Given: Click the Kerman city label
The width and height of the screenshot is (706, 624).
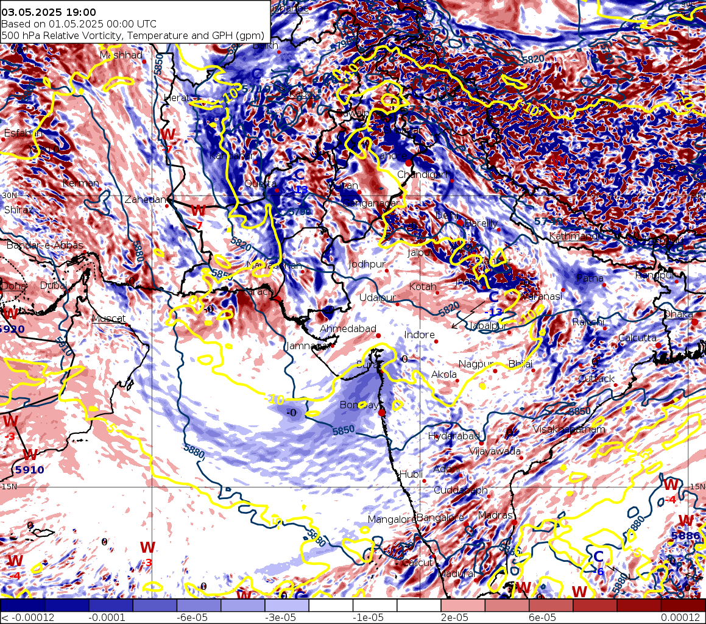Looking at the screenshot, I should tap(80, 183).
